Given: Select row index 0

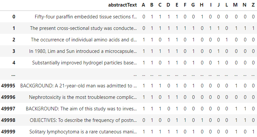Looking at the screenshot, I should tap(14, 17).
